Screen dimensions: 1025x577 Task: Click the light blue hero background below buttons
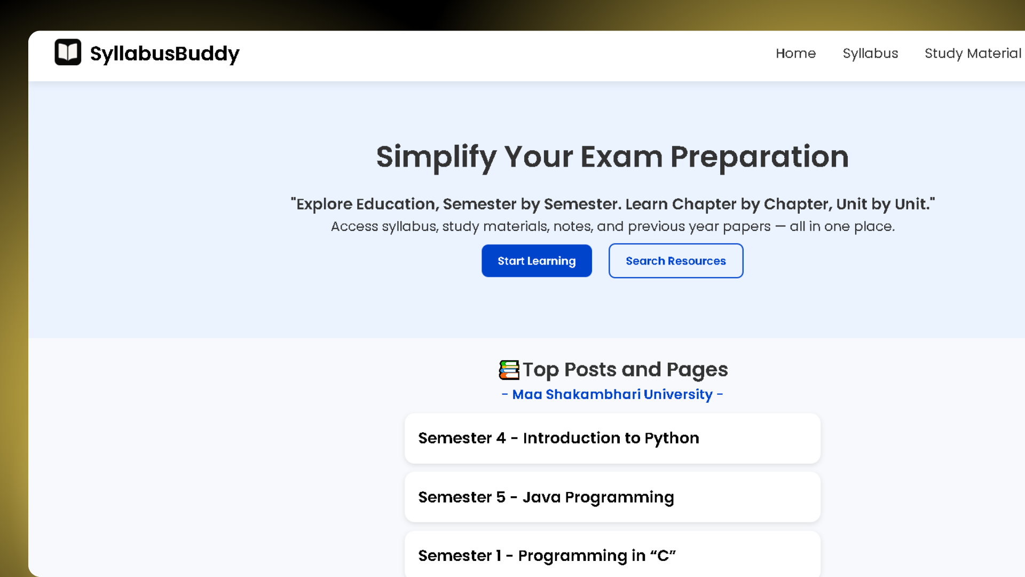tap(612, 310)
